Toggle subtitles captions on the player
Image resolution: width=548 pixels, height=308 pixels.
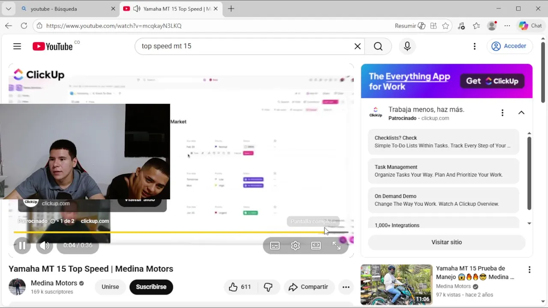point(275,246)
